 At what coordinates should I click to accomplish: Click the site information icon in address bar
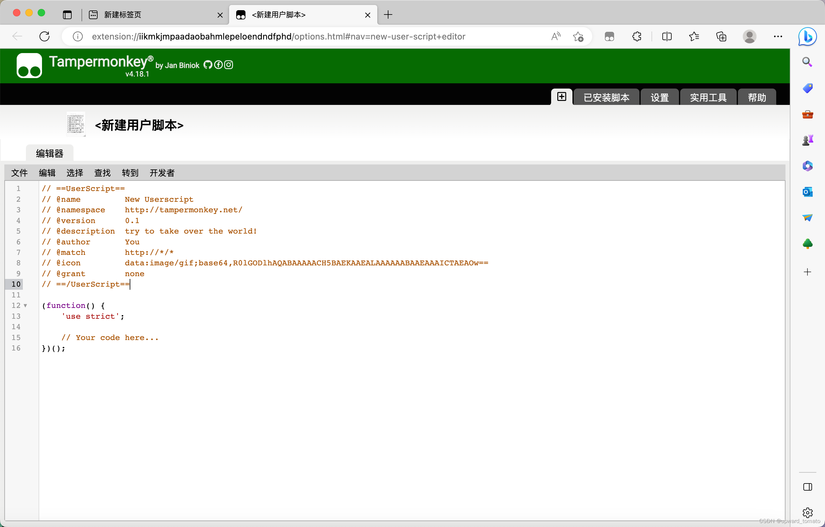click(x=78, y=36)
